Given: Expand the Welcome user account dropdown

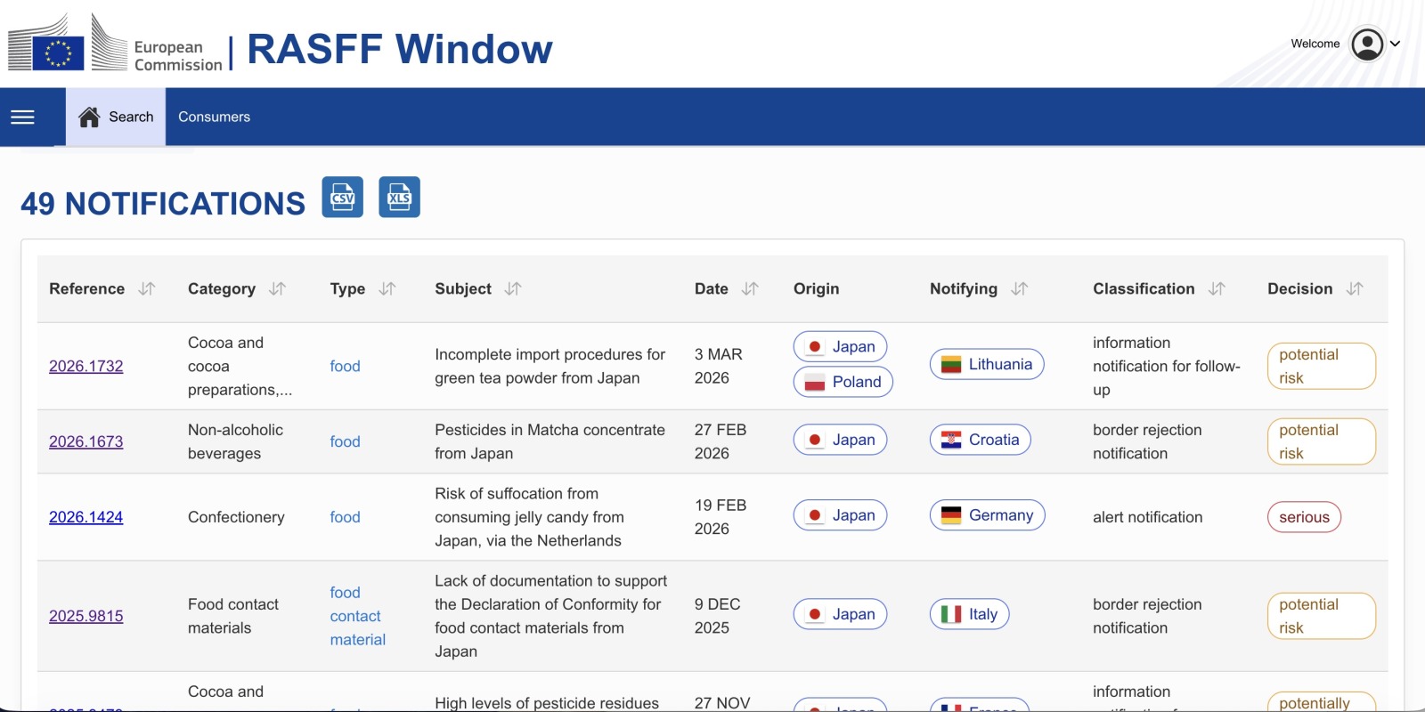Looking at the screenshot, I should pos(1374,44).
